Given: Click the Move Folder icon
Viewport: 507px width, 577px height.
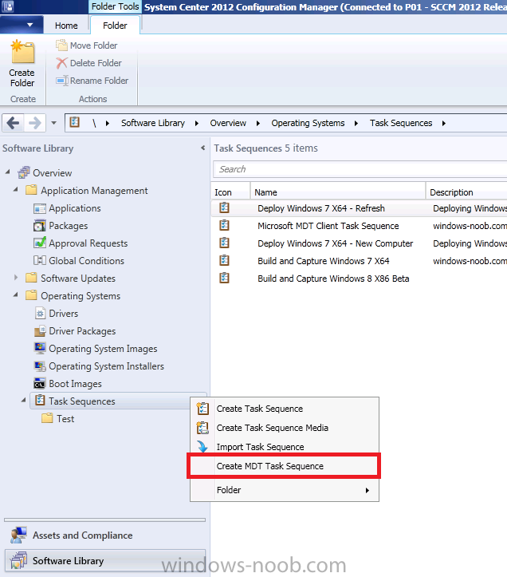Looking at the screenshot, I should (x=61, y=45).
